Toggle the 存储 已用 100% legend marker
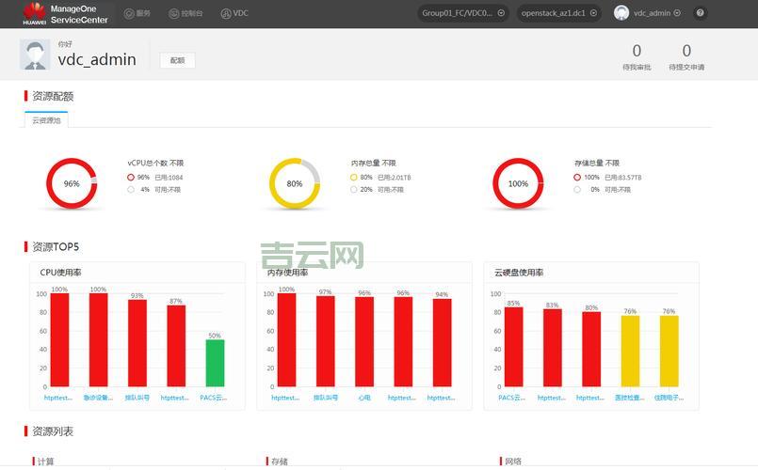The image size is (758, 470). 577,177
